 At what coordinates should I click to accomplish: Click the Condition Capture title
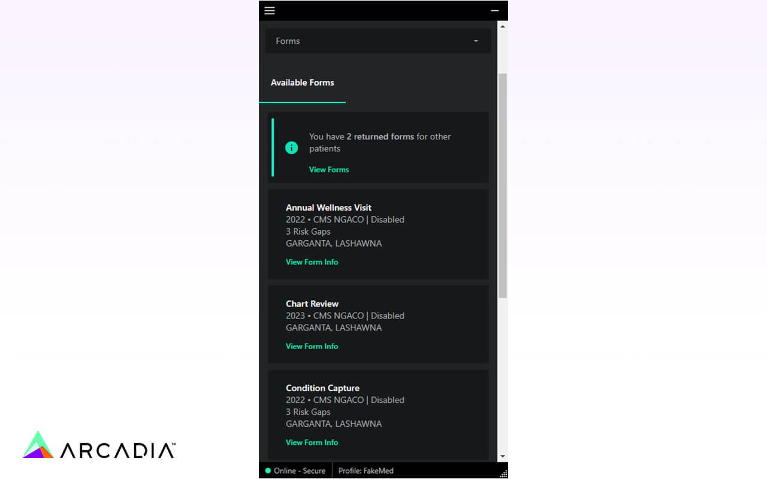pyautogui.click(x=323, y=388)
